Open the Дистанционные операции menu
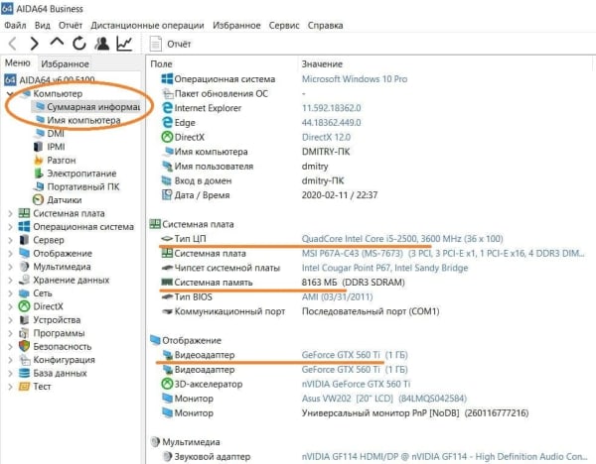Viewport: 596px width, 464px height. pyautogui.click(x=147, y=26)
